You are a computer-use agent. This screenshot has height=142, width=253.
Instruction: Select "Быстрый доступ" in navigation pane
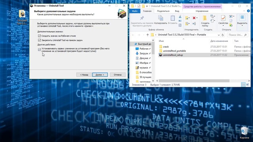tap(143, 44)
